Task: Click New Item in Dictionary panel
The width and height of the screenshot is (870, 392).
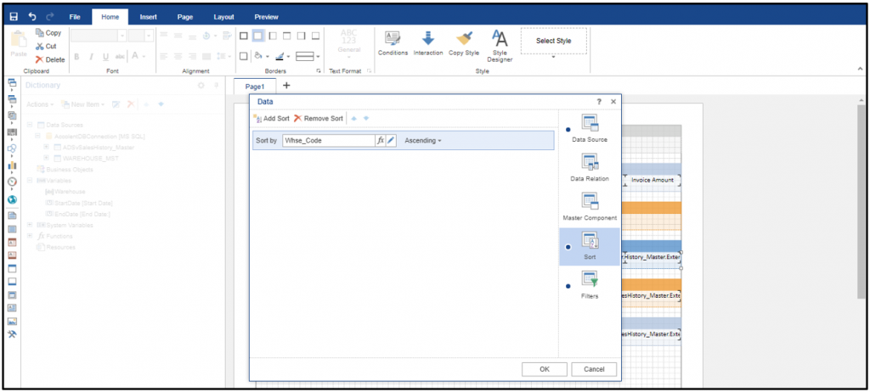Action: click(x=84, y=104)
